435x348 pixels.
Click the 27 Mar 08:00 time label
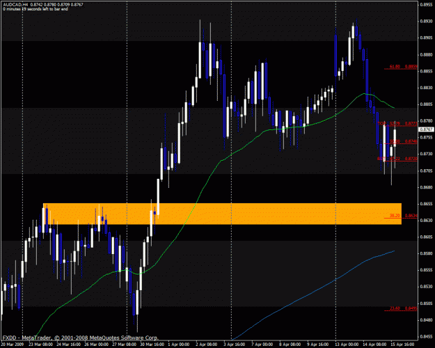pyautogui.click(x=124, y=345)
